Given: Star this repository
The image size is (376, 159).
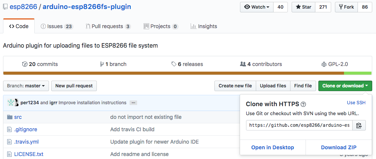Looking at the screenshot, I should tap(303, 7).
